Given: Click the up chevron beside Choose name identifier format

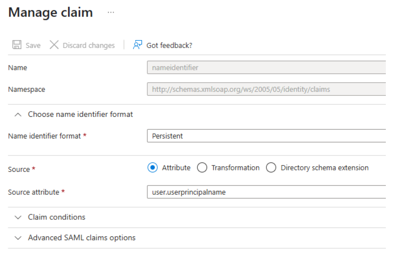Looking at the screenshot, I should [18, 115].
